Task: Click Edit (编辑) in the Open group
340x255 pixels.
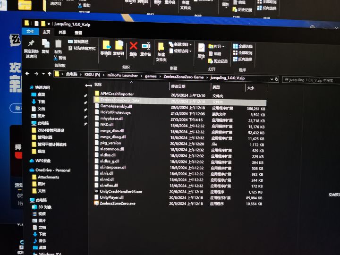Action: 215,54
